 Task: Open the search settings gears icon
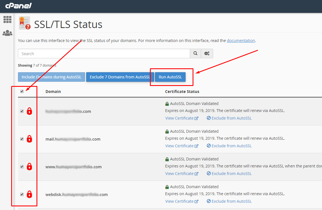click(x=207, y=53)
